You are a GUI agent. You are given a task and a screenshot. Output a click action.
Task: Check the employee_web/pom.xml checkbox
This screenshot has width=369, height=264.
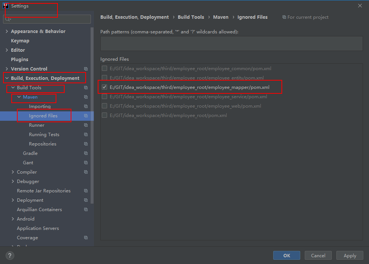(104, 106)
